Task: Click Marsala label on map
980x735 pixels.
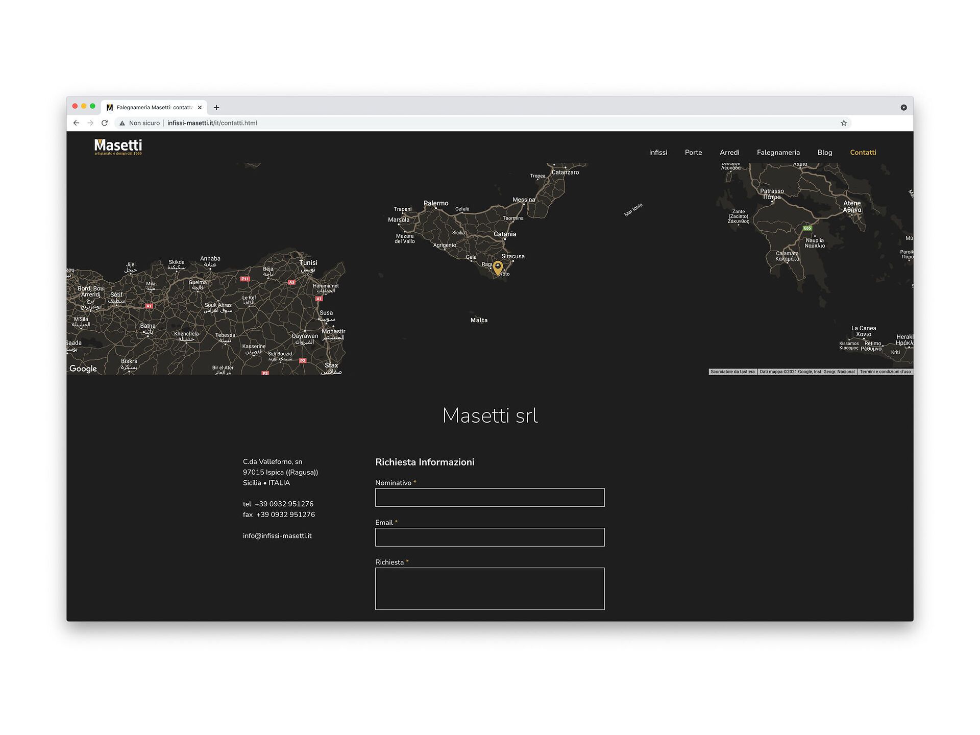Action: tap(399, 219)
